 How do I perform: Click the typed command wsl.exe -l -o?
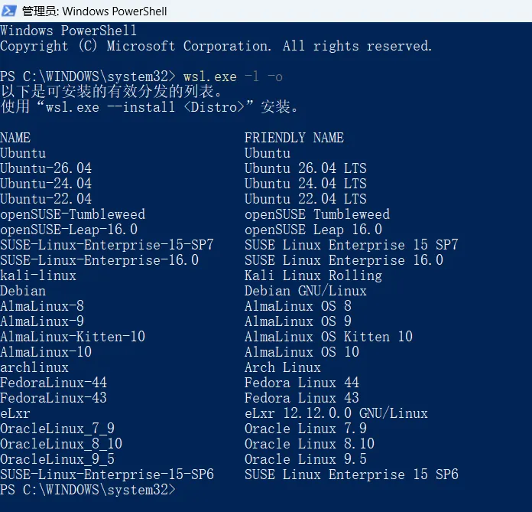pyautogui.click(x=232, y=77)
